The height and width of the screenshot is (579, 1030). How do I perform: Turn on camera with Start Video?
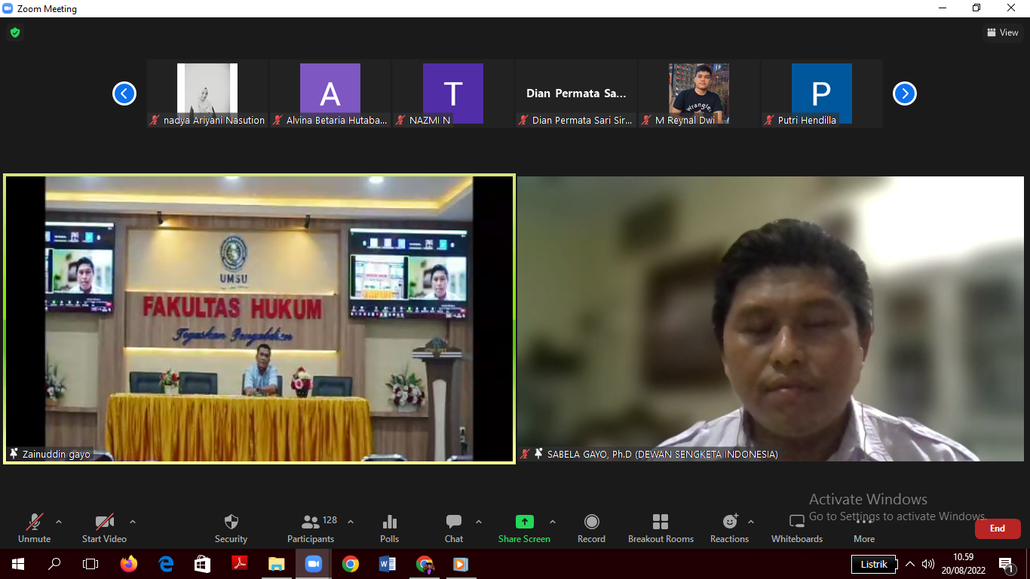click(x=104, y=528)
